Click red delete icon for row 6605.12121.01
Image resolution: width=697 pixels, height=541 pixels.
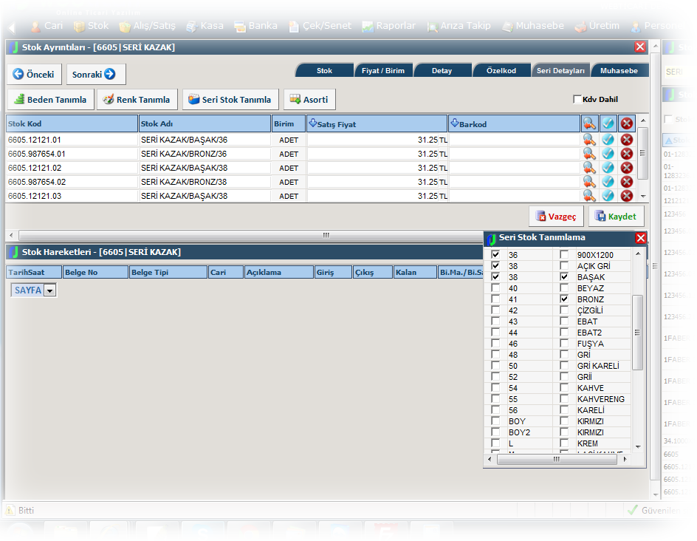pyautogui.click(x=626, y=140)
